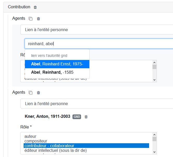The height and width of the screenshot is (157, 173).
Task: Select 'éditeur intellectuel' in second Rôle list
Action: tap(55, 150)
